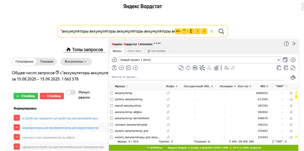This screenshot has height=151, width=304.
Task: Insert quotes operator button in search box
Action: click(x=184, y=31)
